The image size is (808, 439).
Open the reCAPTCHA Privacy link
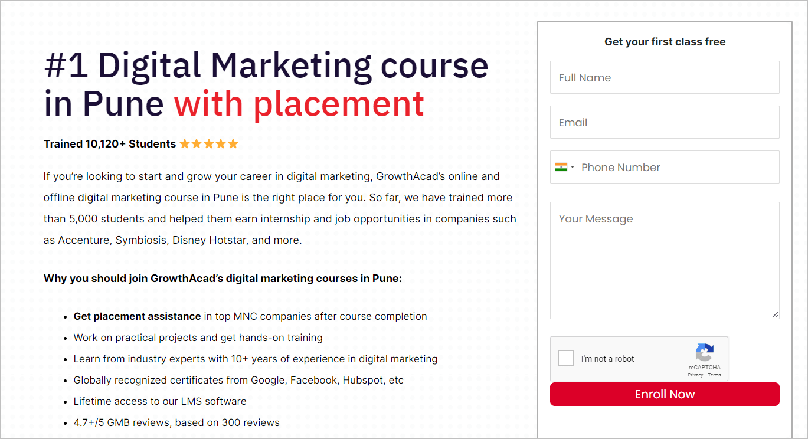pos(695,375)
